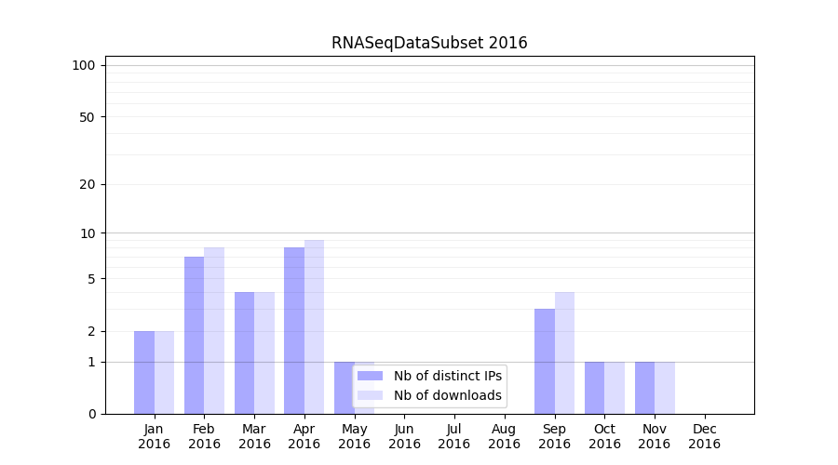This screenshot has width=838, height=465.
Task: Click the November downloads bar
Action: 665,388
